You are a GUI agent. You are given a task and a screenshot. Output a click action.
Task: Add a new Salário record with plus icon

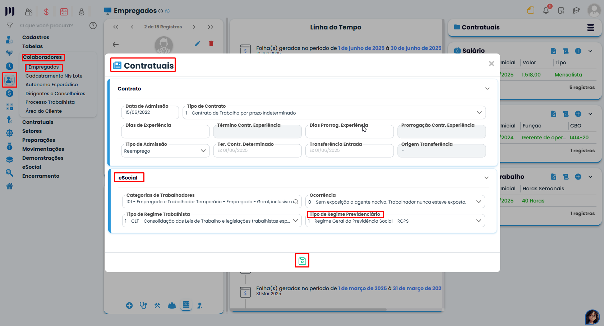(578, 51)
